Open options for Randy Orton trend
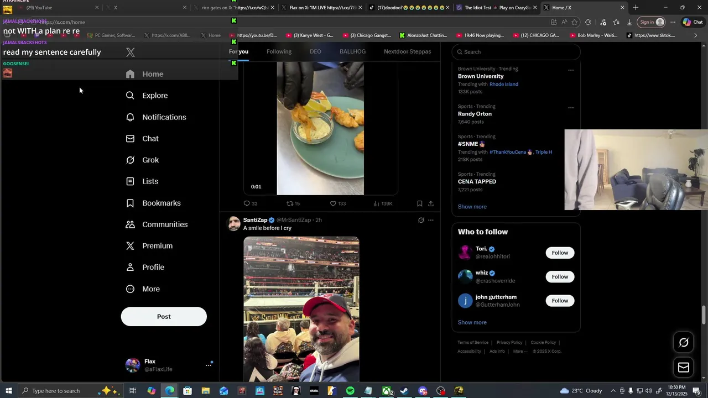Viewport: 708px width, 398px height. [571, 108]
